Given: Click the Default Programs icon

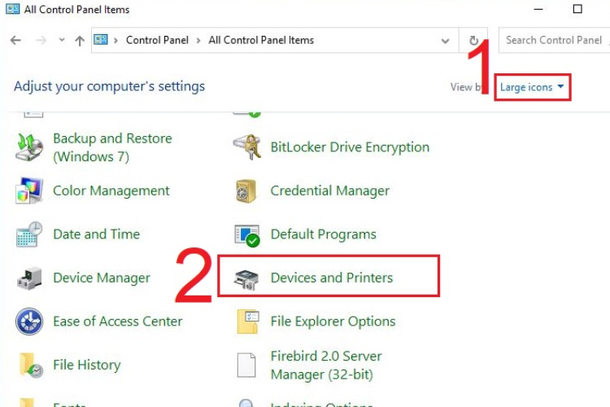Looking at the screenshot, I should (x=246, y=234).
